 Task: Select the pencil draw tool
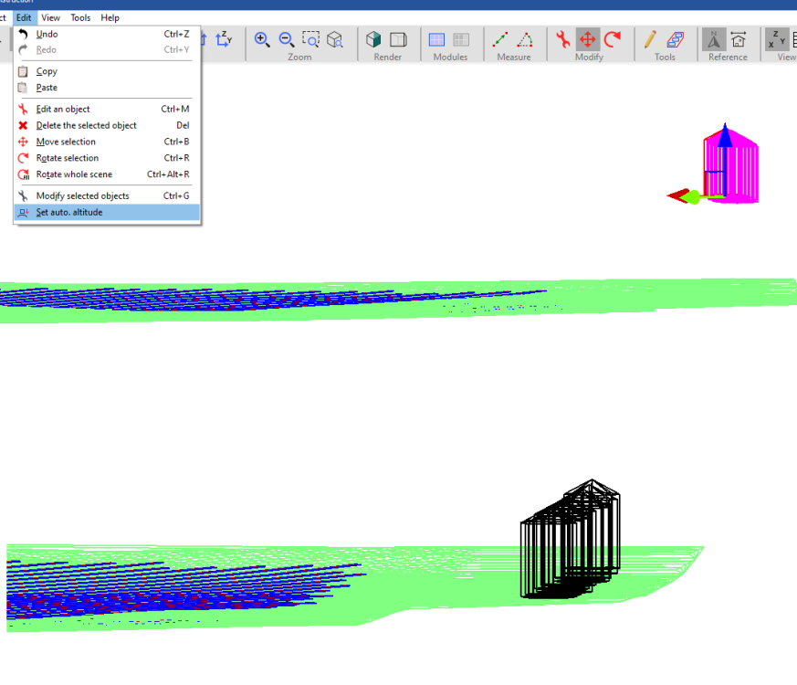point(650,39)
